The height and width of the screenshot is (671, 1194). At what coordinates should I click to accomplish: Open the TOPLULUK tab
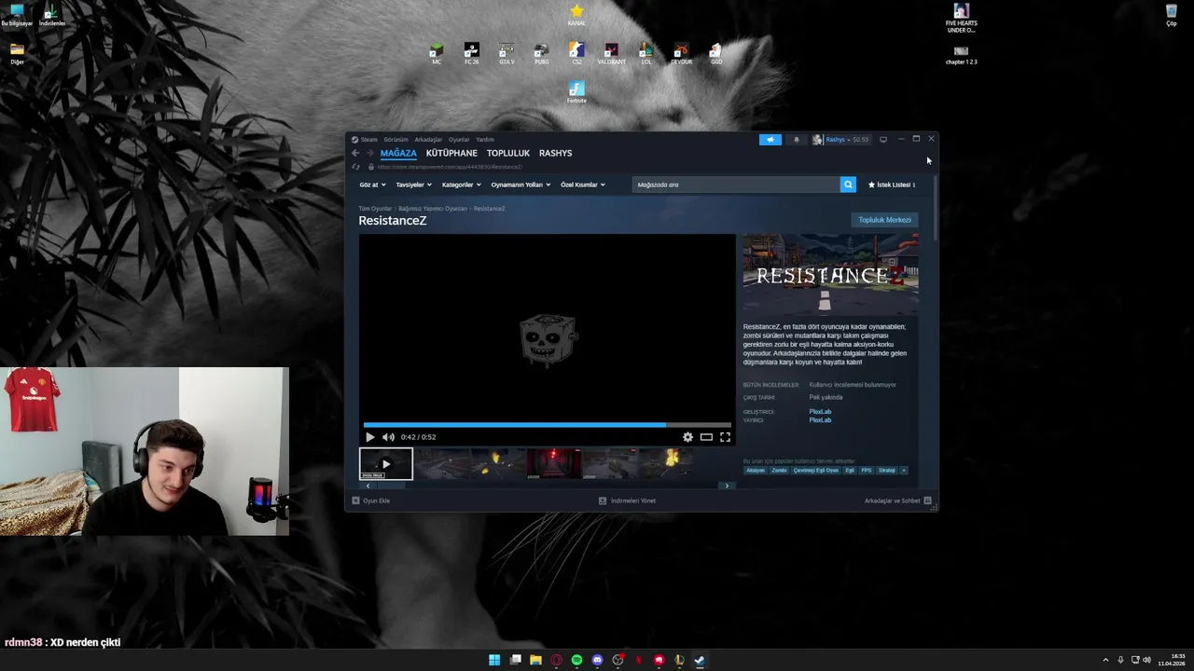pyautogui.click(x=508, y=153)
